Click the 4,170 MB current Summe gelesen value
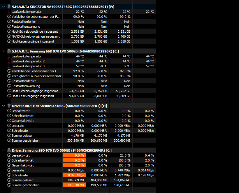This screenshot has width=239, height=193. tap(77, 136)
